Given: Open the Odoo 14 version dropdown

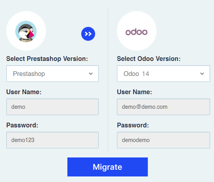Looking at the screenshot, I should (163, 74).
